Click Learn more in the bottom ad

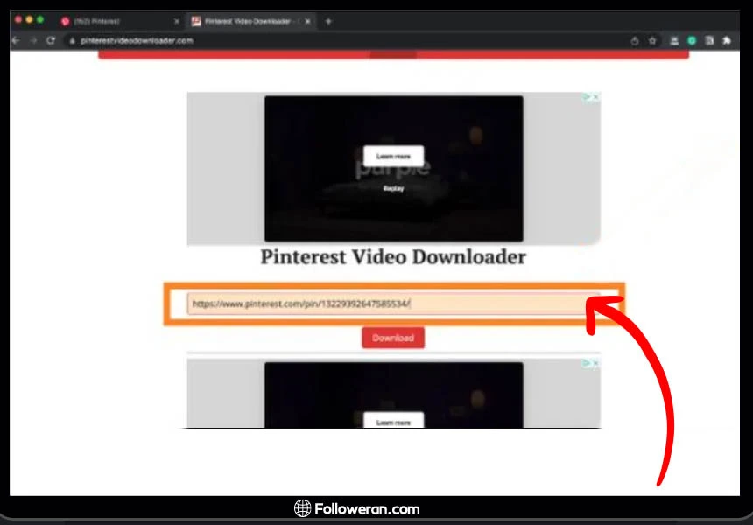pyautogui.click(x=393, y=422)
